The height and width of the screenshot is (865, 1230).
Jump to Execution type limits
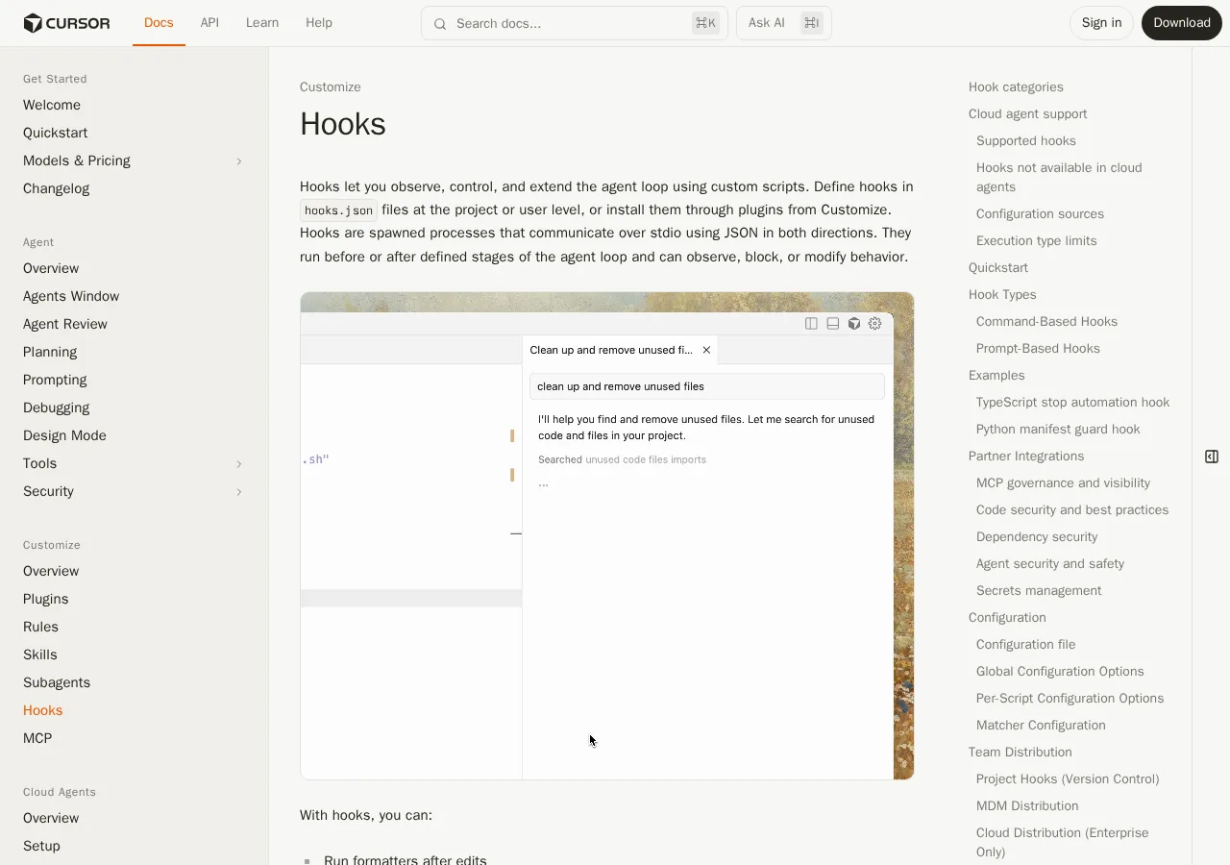(x=1036, y=240)
